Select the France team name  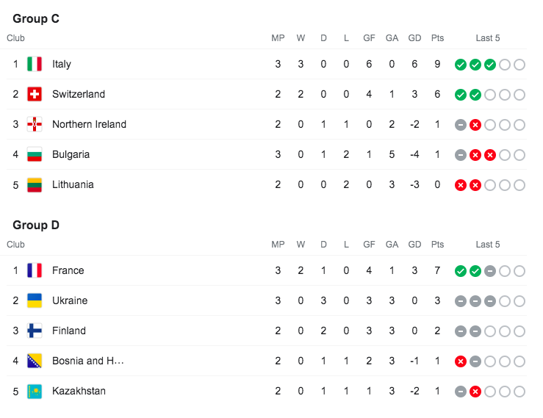[x=68, y=270]
